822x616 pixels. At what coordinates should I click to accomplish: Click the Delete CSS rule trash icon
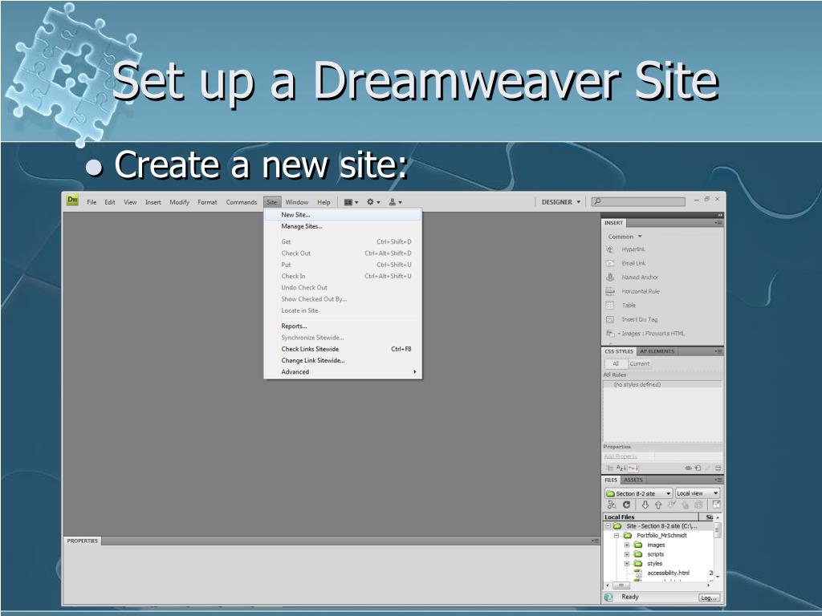pyautogui.click(x=718, y=468)
